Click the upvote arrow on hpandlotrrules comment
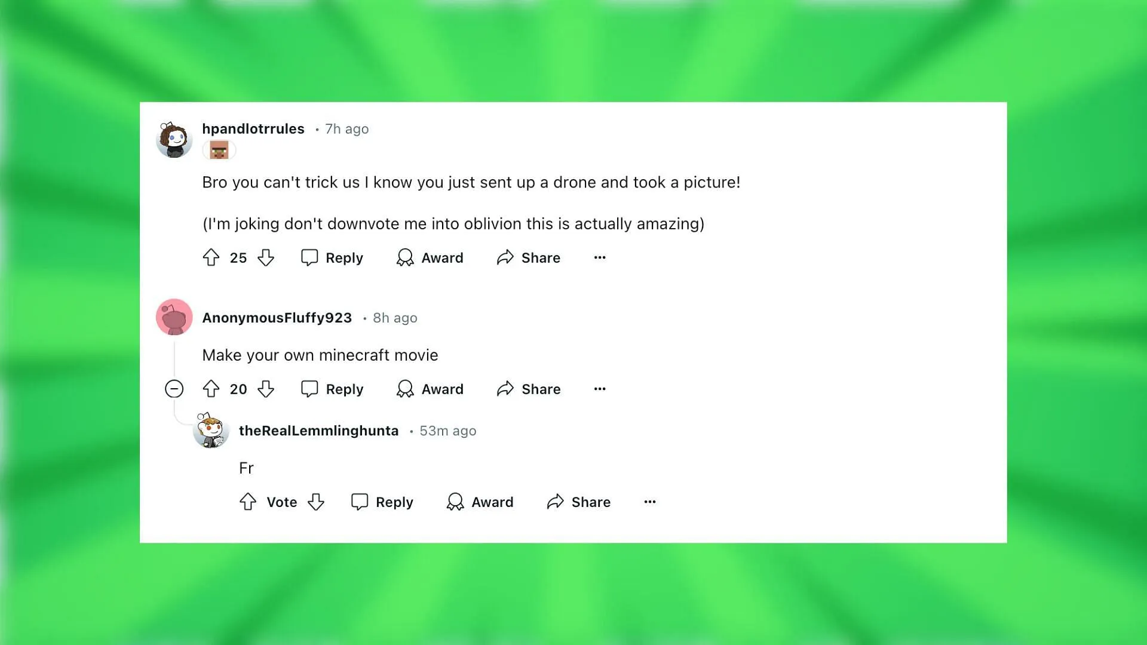 [x=211, y=257]
